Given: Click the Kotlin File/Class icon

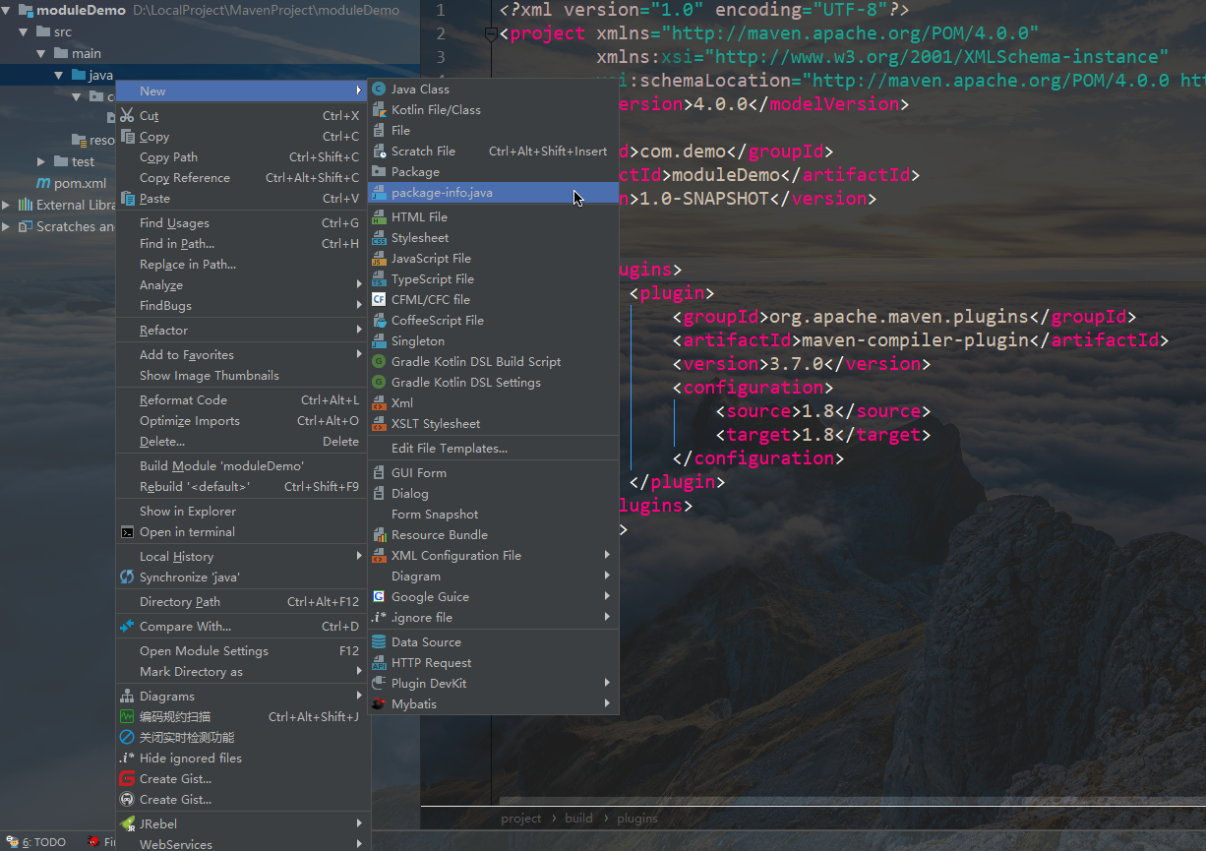Looking at the screenshot, I should (x=379, y=109).
